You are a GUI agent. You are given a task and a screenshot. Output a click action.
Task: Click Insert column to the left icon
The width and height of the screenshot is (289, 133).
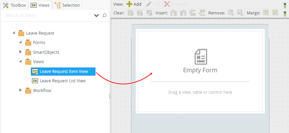(x=174, y=13)
